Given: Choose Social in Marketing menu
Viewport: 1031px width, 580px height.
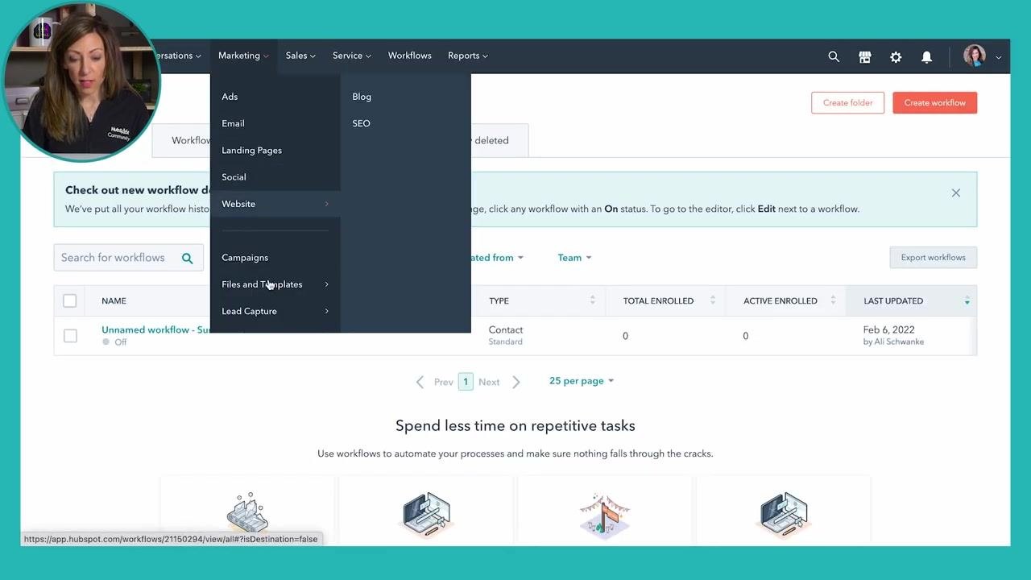Looking at the screenshot, I should (x=234, y=177).
